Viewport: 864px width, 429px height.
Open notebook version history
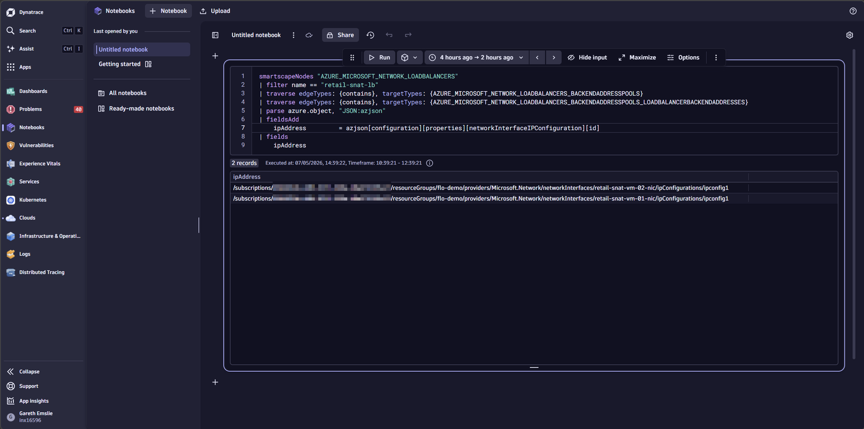[370, 35]
